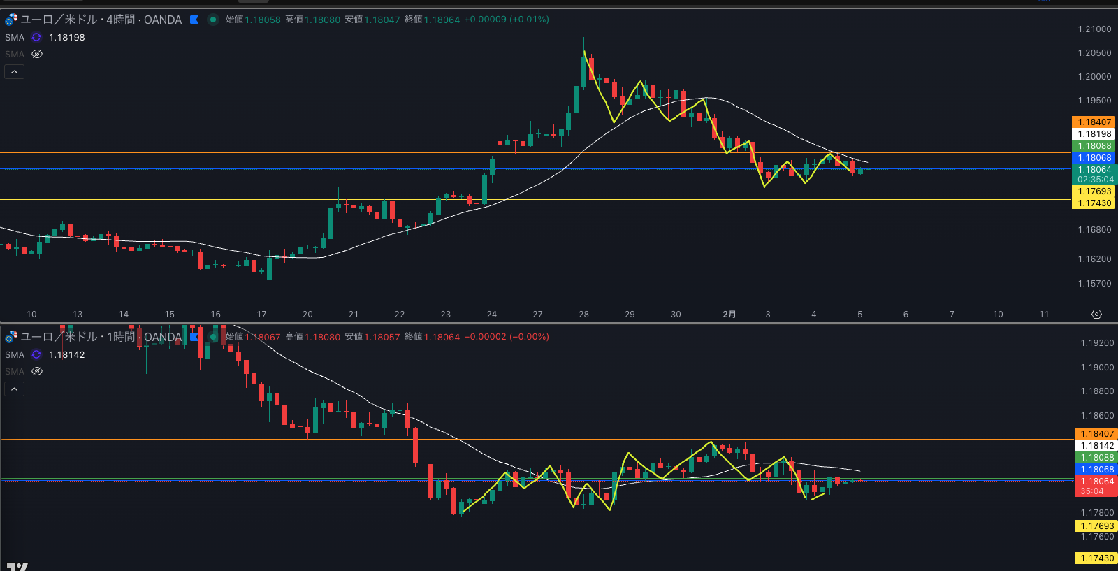
Task: Open the symbol title ユーロ/米ドル 4時間 legend
Action: (101, 20)
